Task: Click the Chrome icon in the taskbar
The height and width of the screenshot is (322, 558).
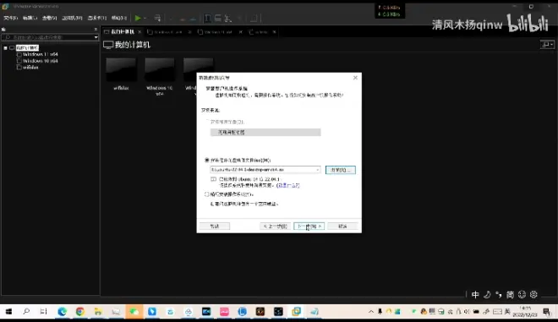Action: (x=80, y=312)
